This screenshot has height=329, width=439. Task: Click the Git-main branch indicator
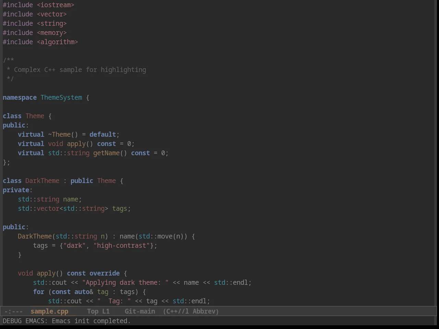click(140, 311)
